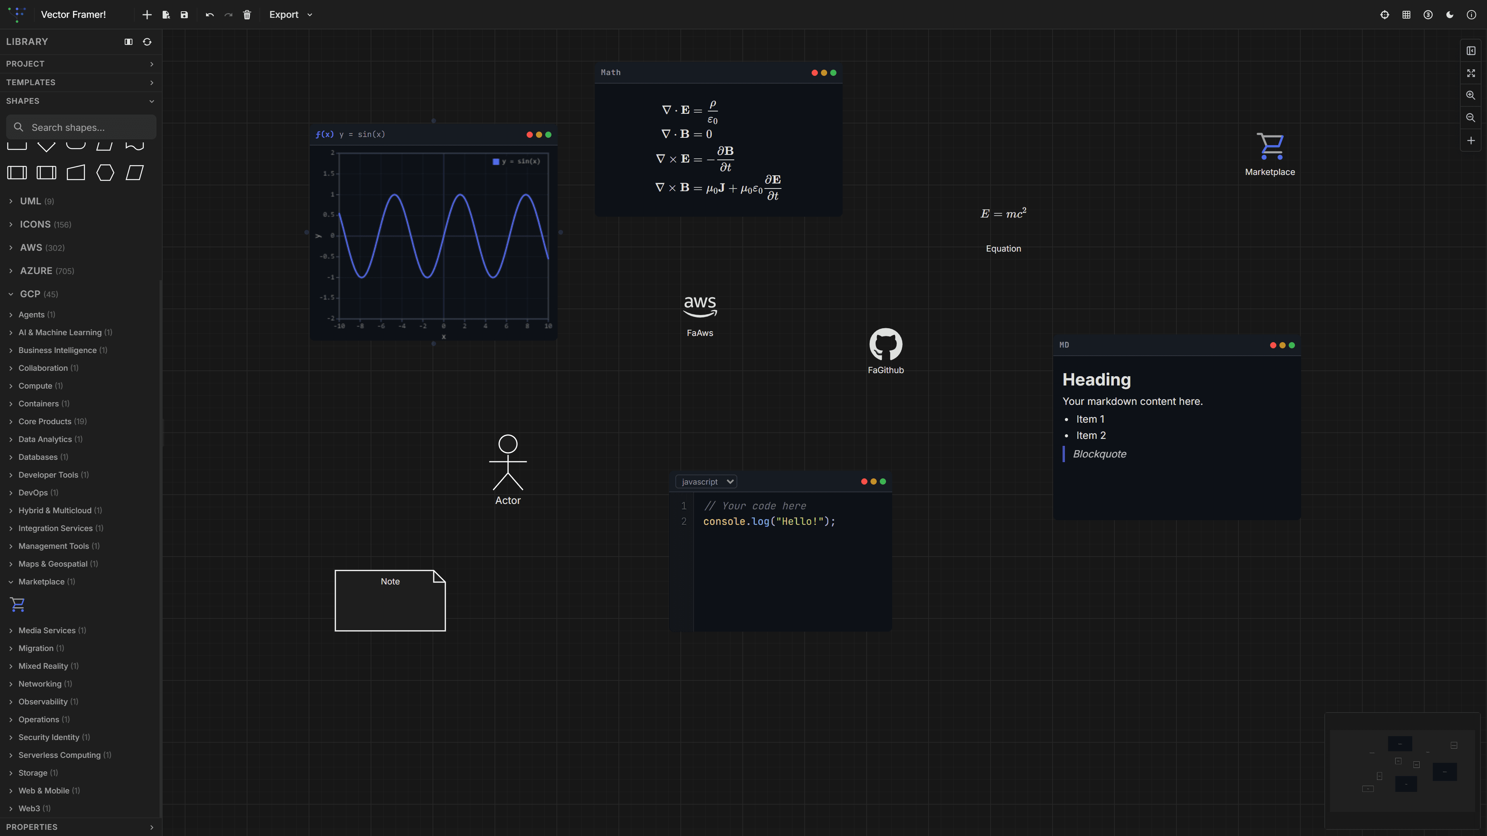
Task: Expand the PROJECT section
Action: [x=81, y=63]
